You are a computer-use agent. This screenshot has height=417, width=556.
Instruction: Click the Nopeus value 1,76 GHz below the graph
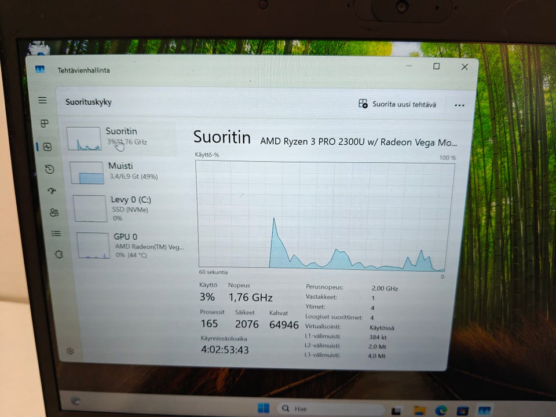coord(250,297)
